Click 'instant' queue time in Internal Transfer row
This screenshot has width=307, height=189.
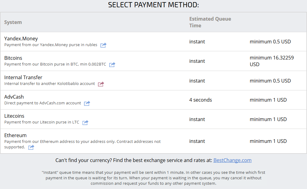point(197,81)
